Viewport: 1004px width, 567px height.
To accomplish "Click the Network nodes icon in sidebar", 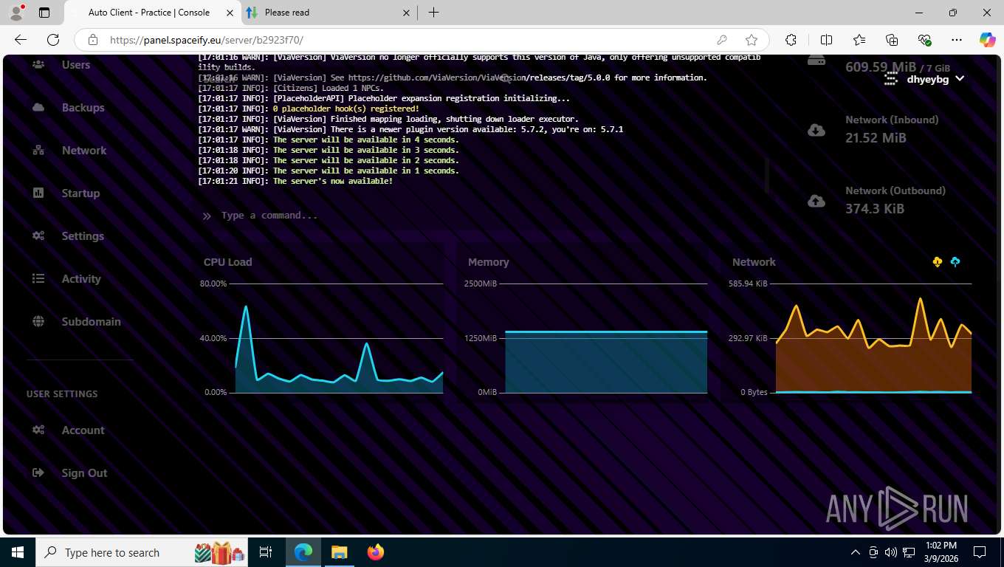I will pyautogui.click(x=38, y=151).
